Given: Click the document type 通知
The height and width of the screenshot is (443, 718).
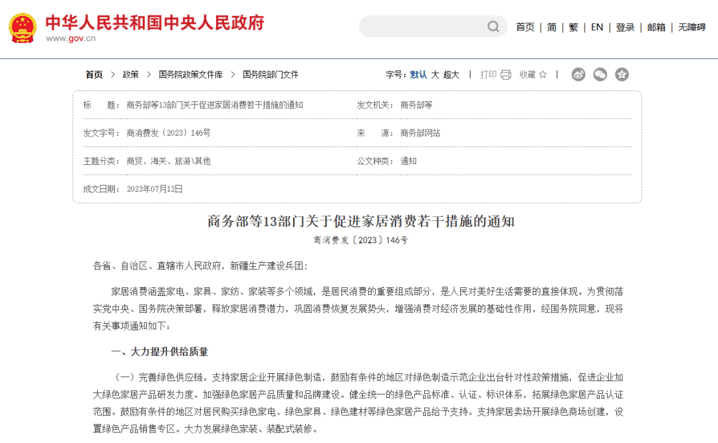Looking at the screenshot, I should [x=408, y=161].
